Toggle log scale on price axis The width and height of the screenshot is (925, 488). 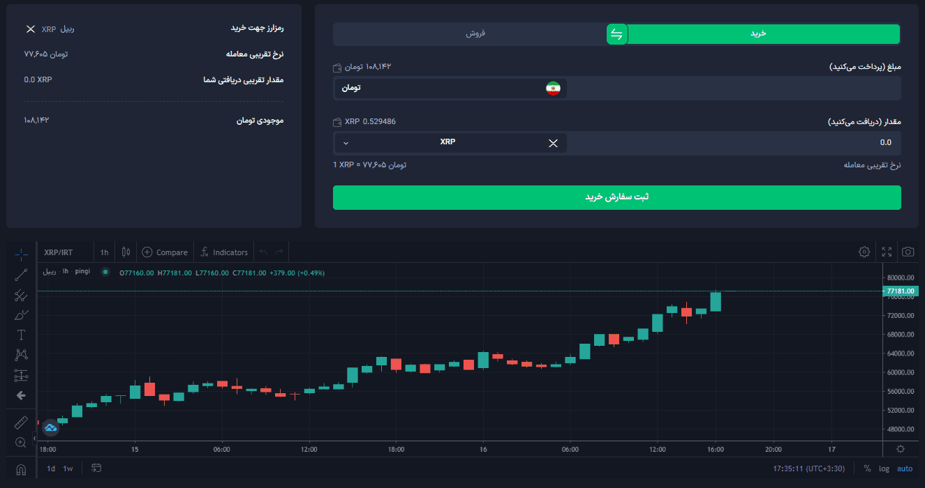885,468
